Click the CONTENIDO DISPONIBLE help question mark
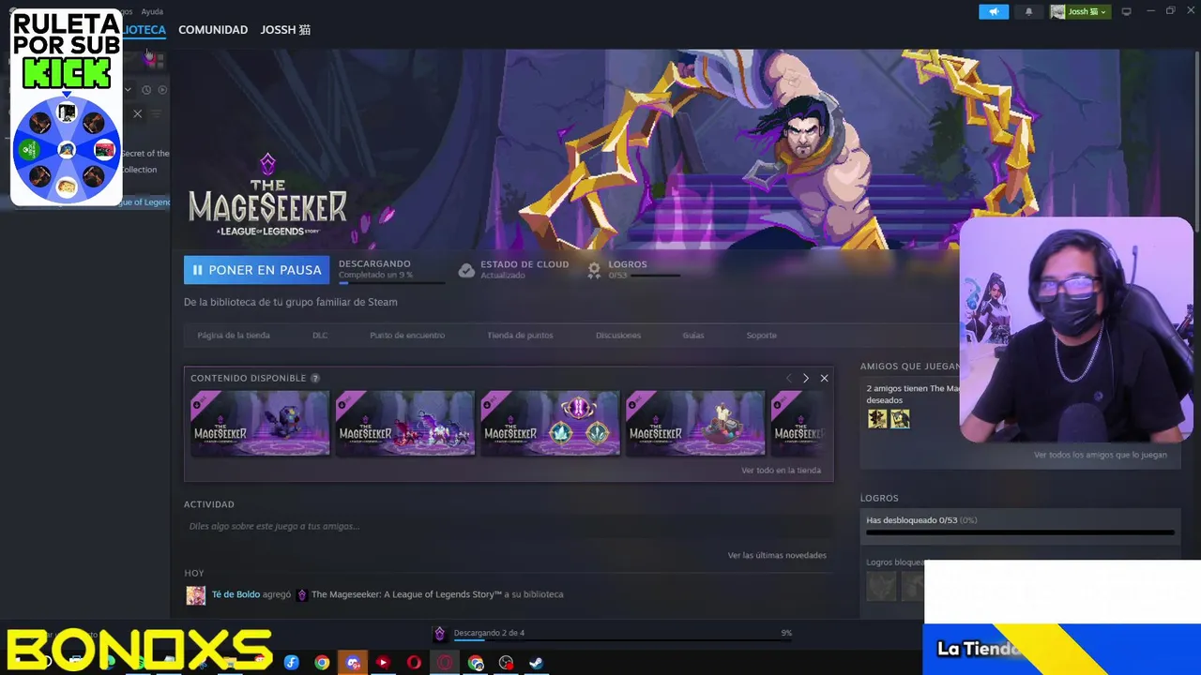The width and height of the screenshot is (1201, 675). click(x=315, y=378)
